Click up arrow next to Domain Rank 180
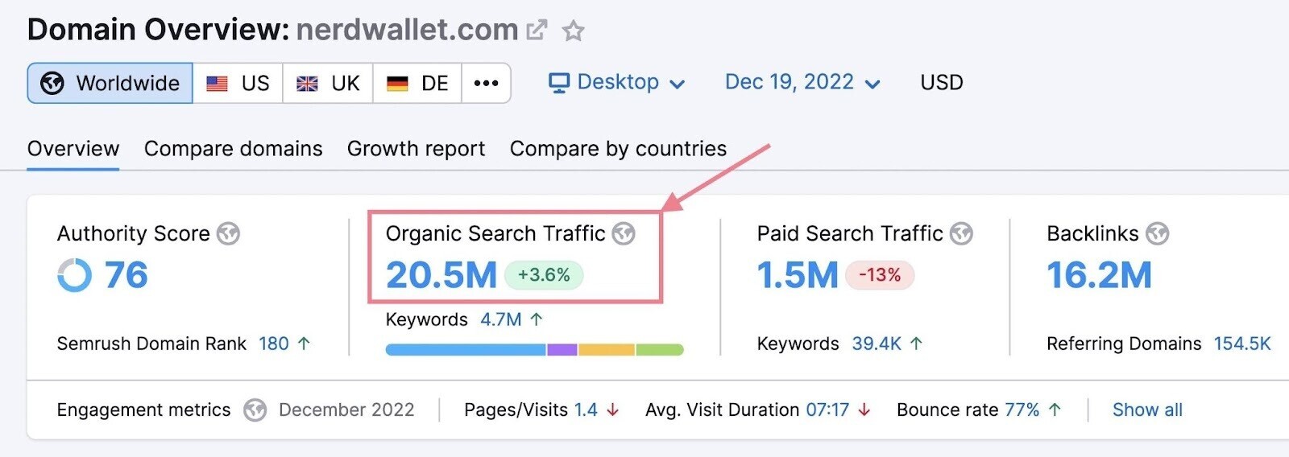This screenshot has width=1289, height=457. point(304,344)
